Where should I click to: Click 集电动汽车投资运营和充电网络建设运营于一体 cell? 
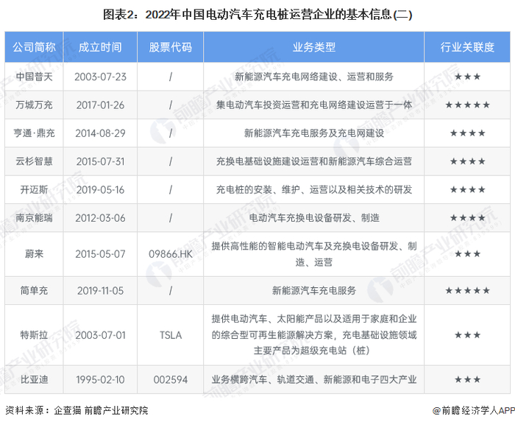tap(313, 105)
